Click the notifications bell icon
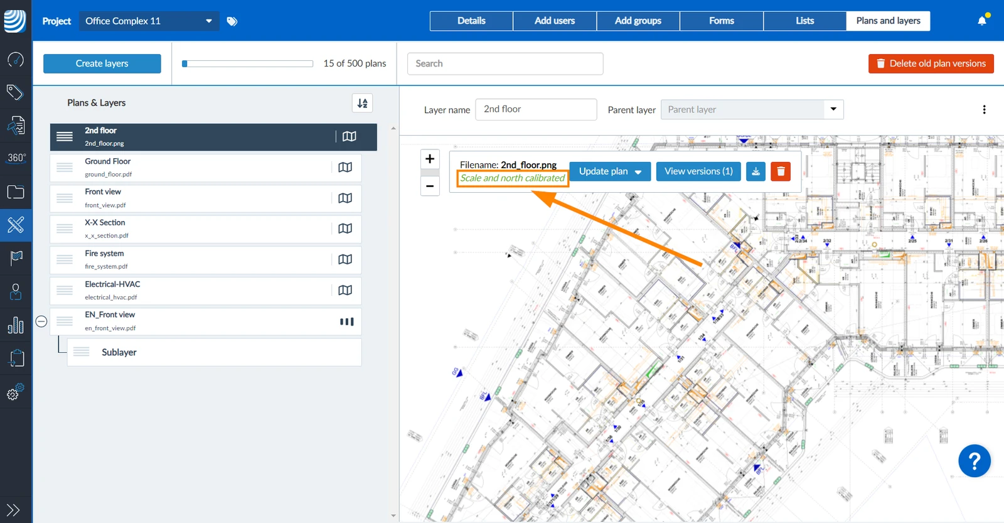Screen dimensions: 1004x523 (982, 21)
